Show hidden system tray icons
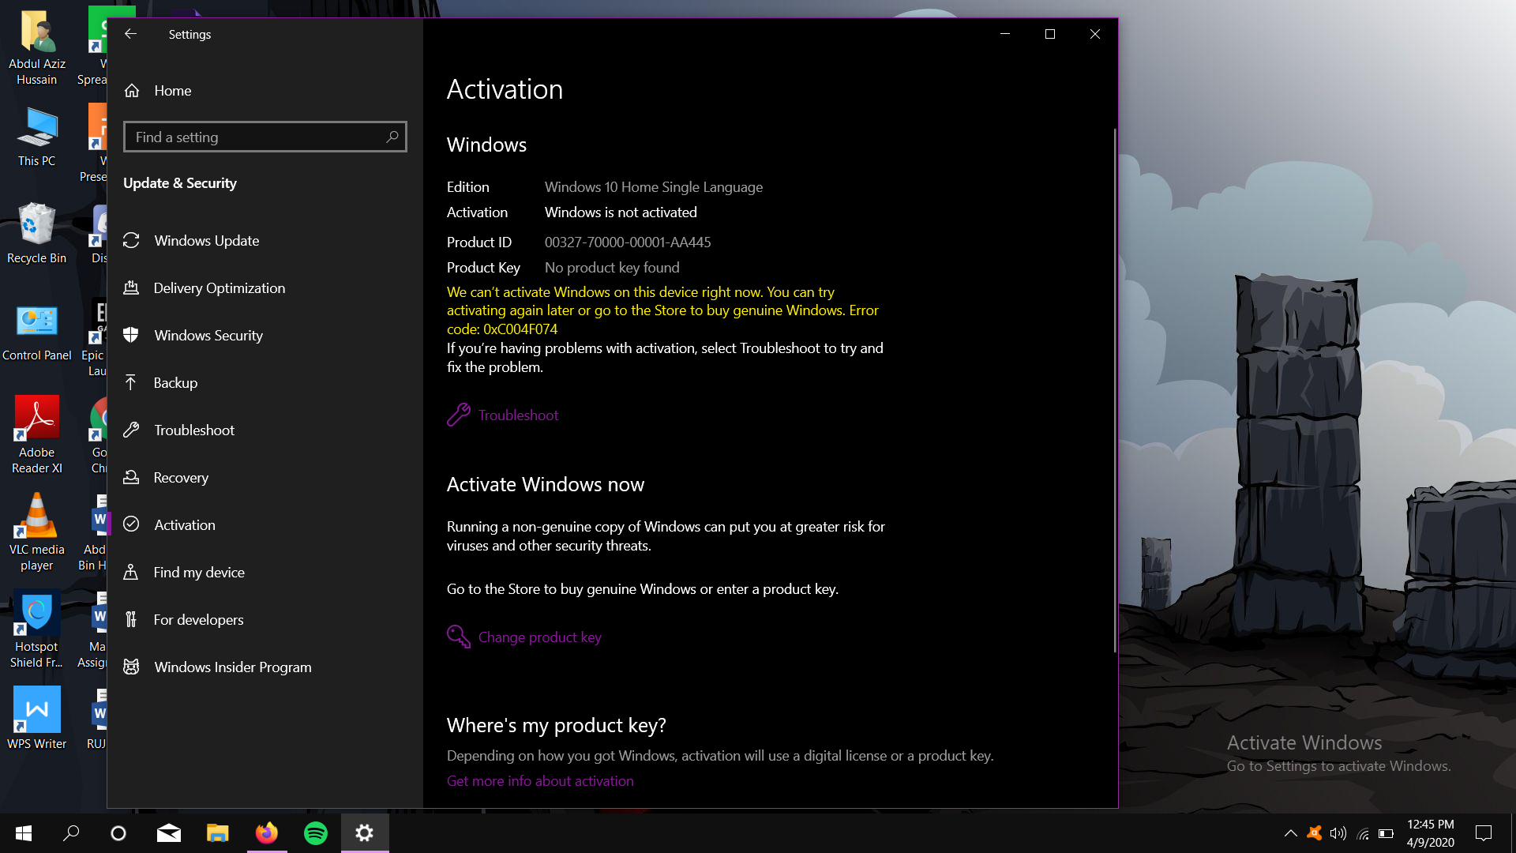This screenshot has width=1516, height=853. click(1290, 833)
